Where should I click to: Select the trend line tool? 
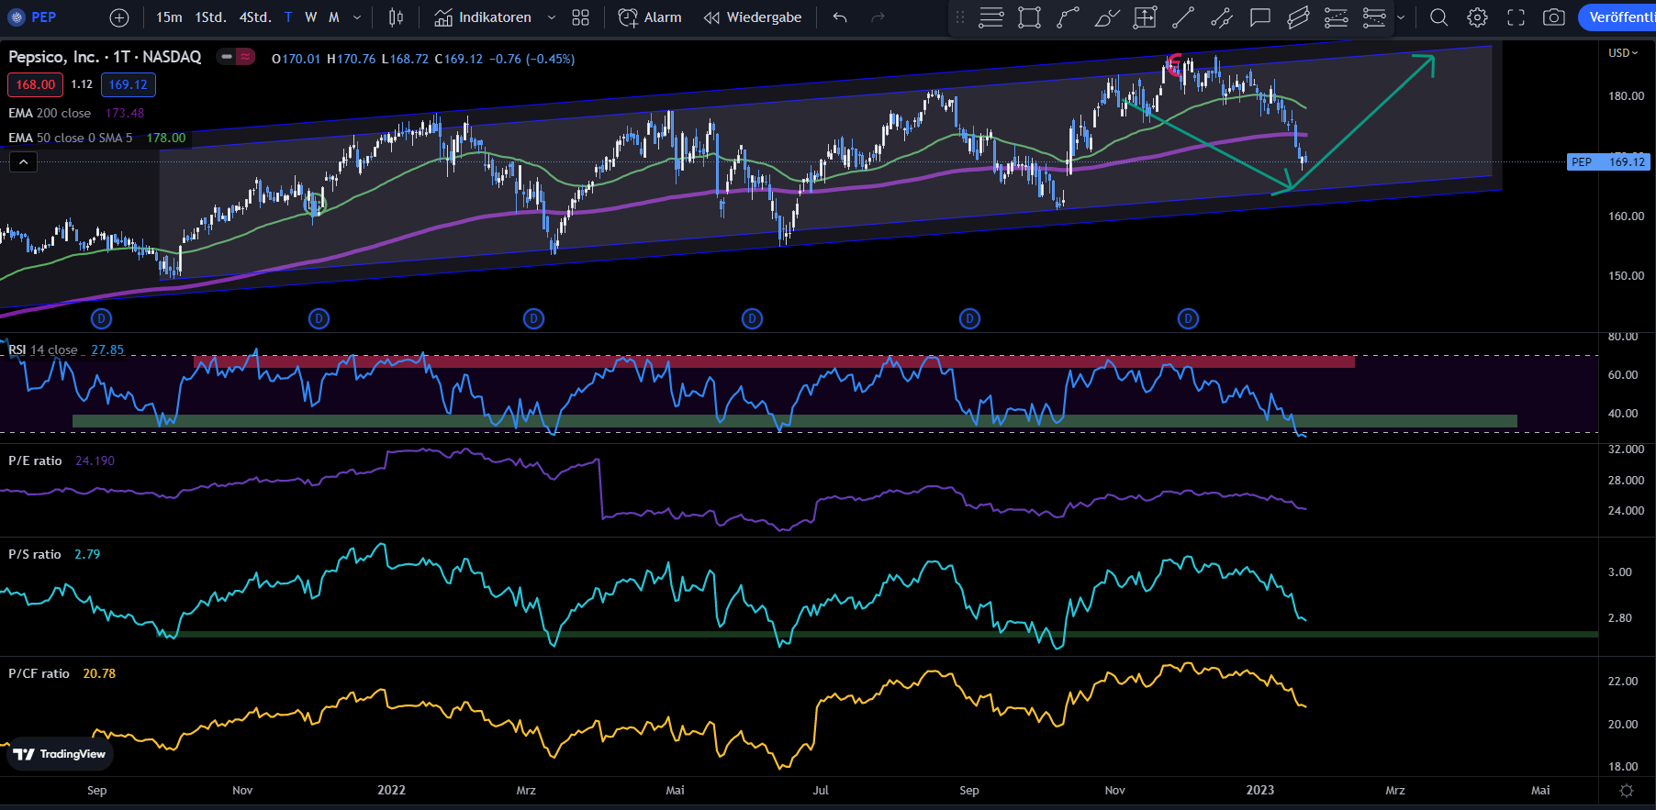pos(1183,17)
